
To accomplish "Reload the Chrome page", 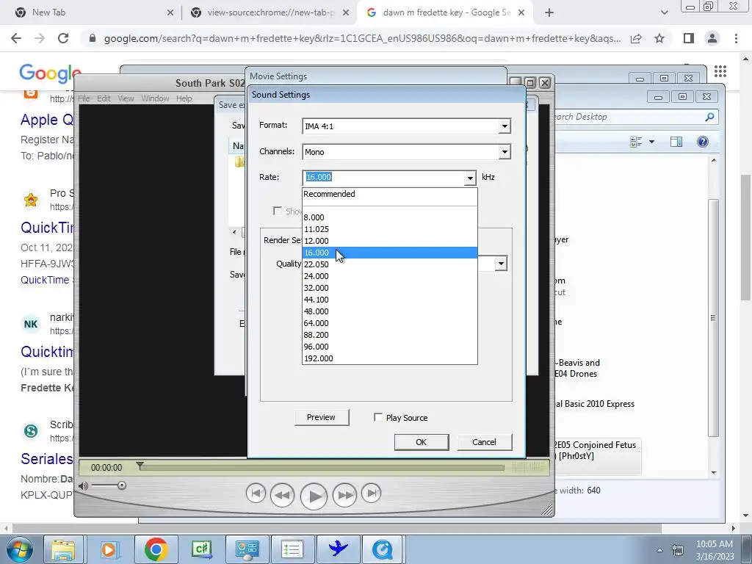I will 63,38.
